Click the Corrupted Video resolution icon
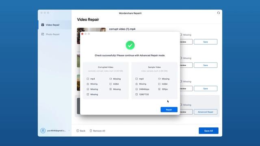 [88, 94]
